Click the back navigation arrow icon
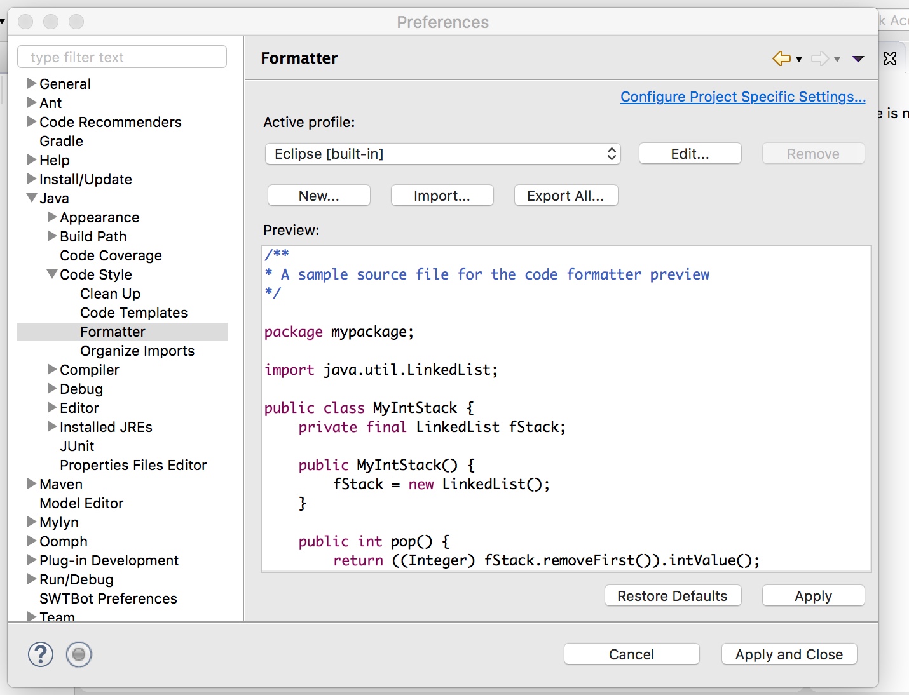 [781, 58]
